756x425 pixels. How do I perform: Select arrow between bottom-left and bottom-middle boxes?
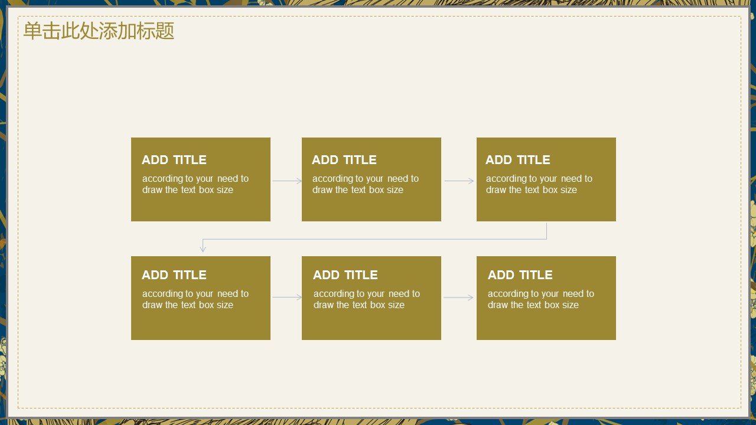coord(287,297)
